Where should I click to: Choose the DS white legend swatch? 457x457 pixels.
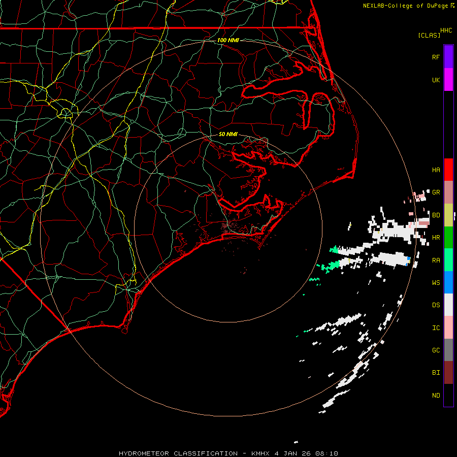[448, 305]
